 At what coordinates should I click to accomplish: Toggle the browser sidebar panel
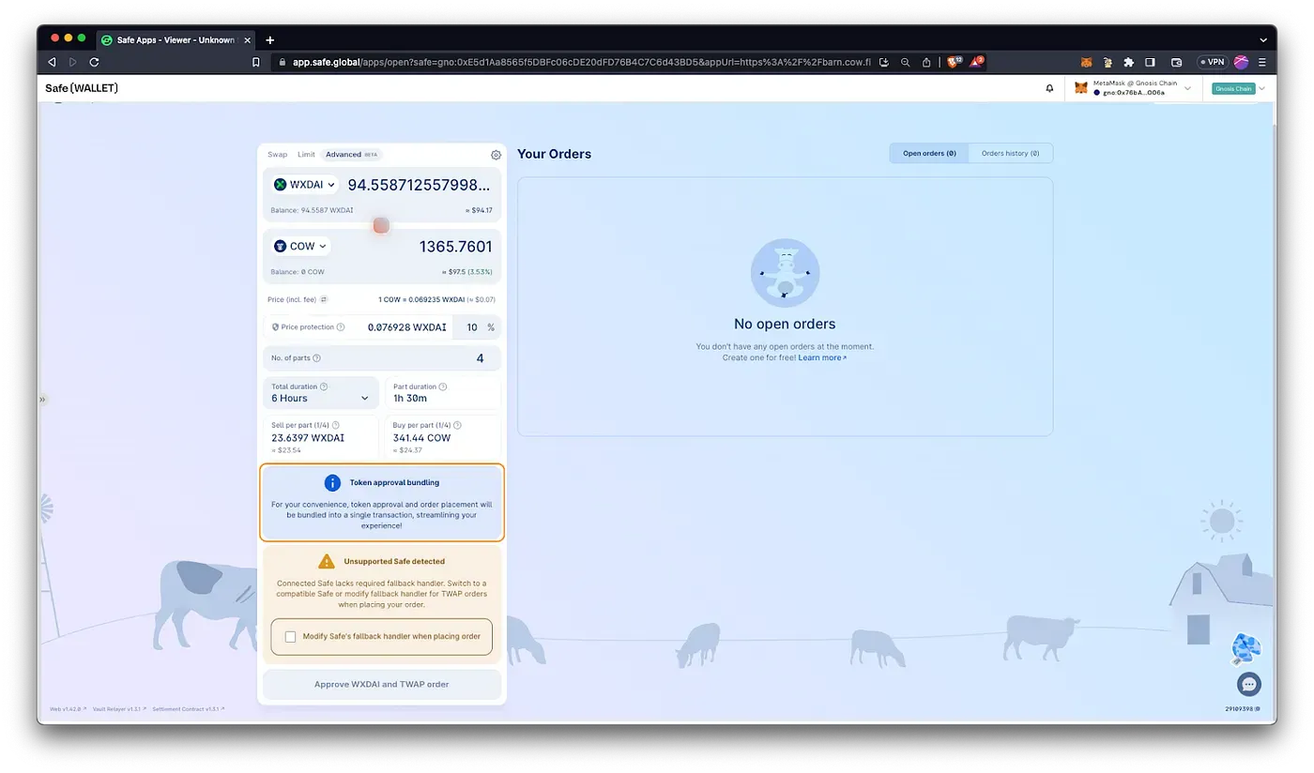click(1150, 62)
